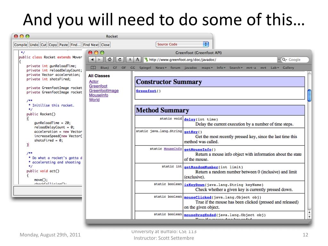Click the blue browser scrollbar thumb
This screenshot has height=246, width=328.
coord(309,95)
